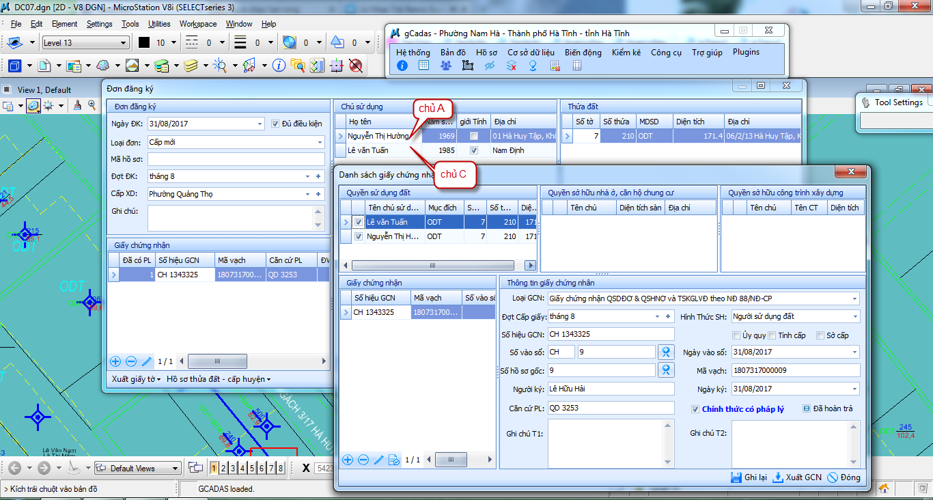Uncheck Chính thức có pháp lý checkbox
Screen dimensions: 933x500
point(695,409)
